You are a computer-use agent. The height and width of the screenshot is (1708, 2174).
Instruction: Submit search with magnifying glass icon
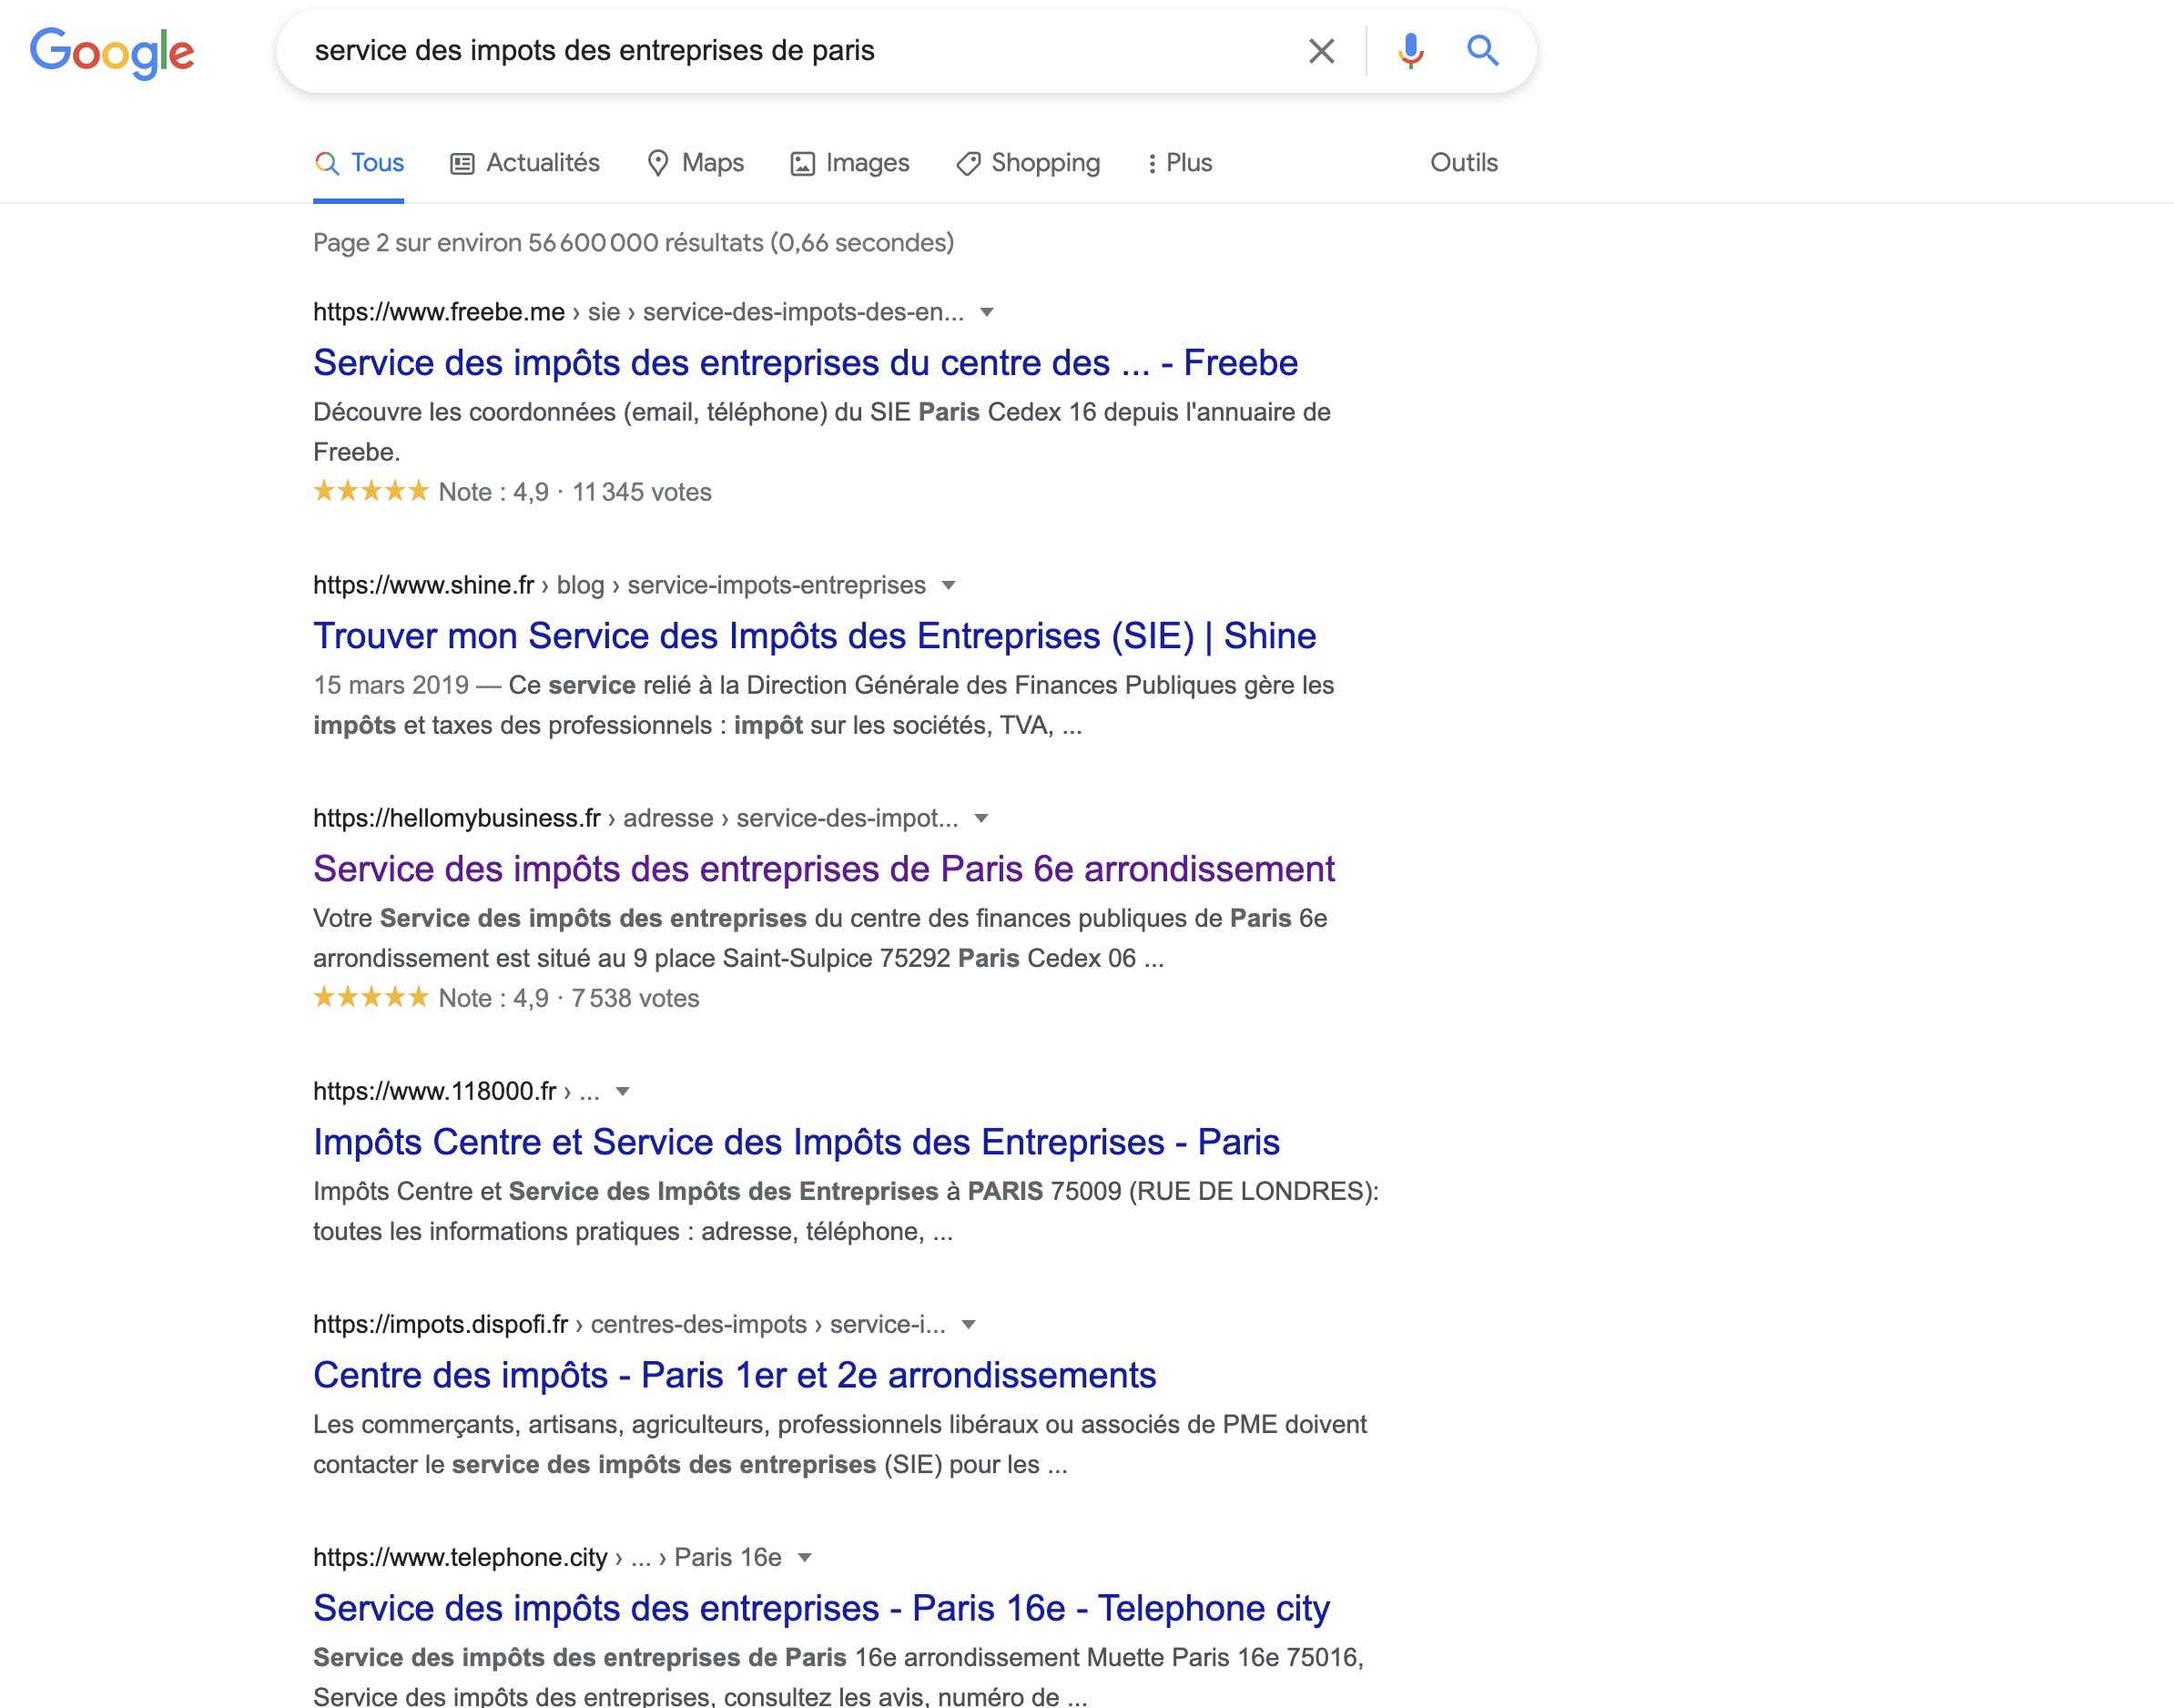point(1482,51)
